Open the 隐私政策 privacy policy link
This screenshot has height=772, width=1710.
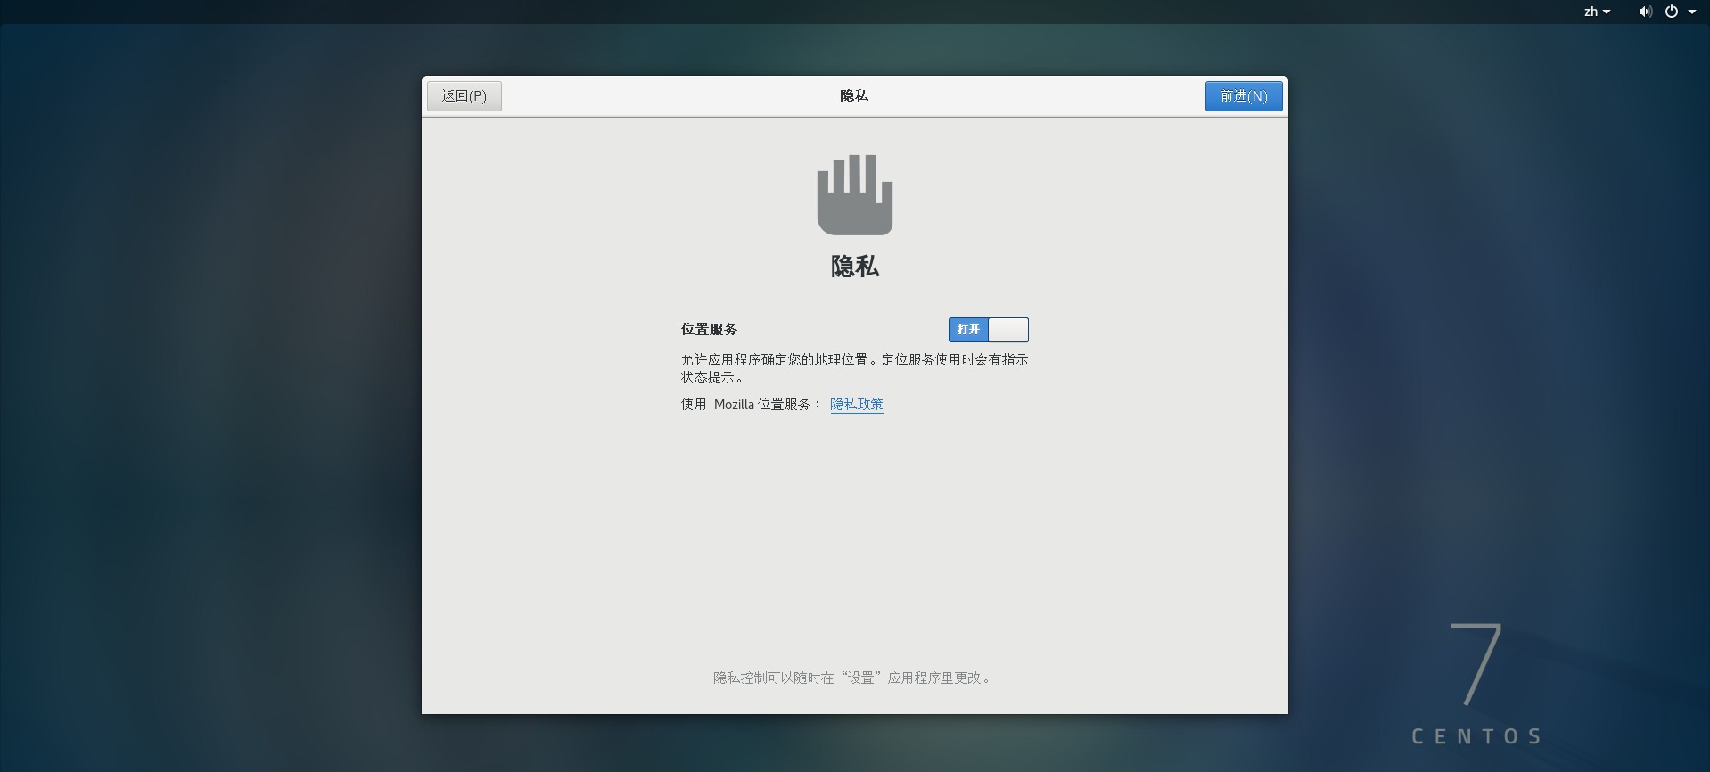pos(857,404)
